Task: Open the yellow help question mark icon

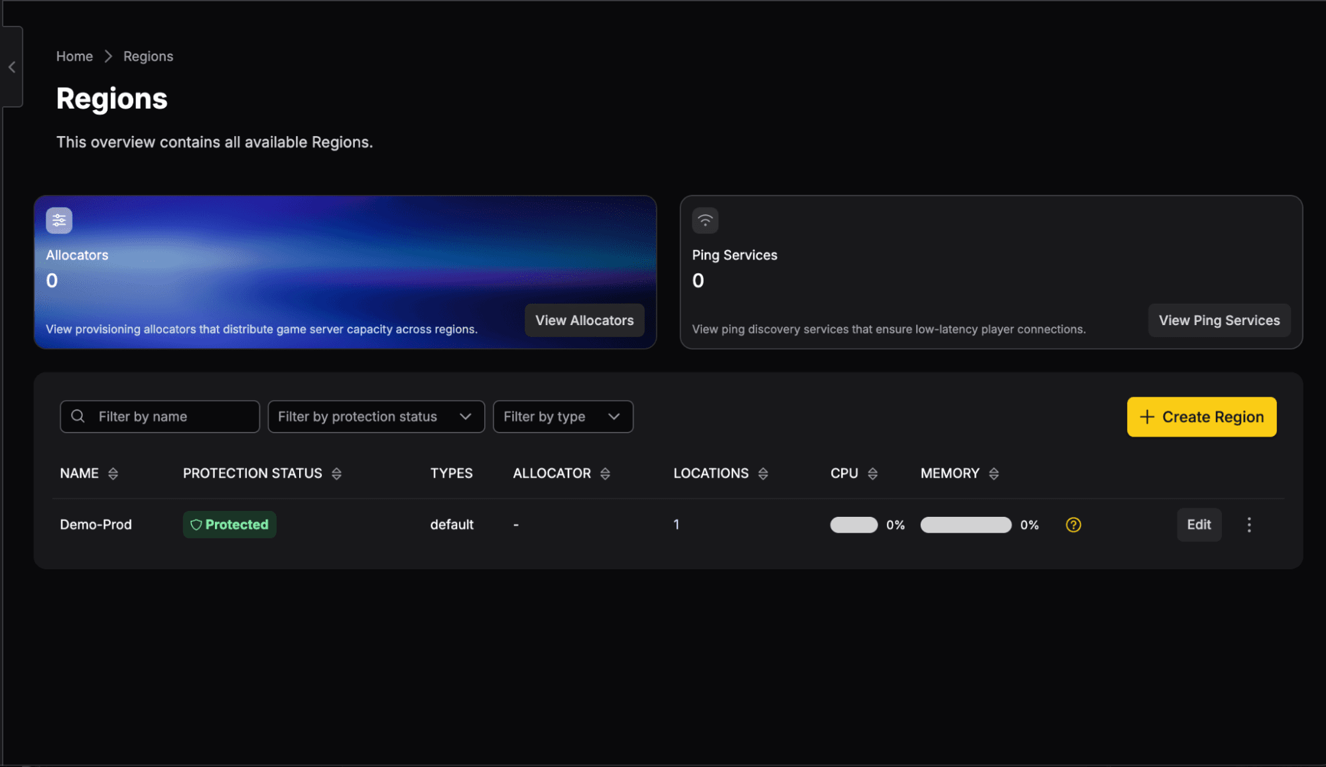Action: (x=1073, y=525)
